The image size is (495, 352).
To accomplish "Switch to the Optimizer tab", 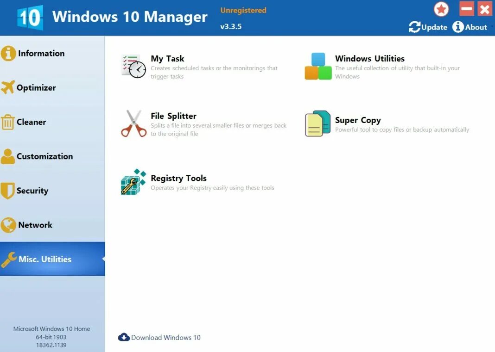I will coord(52,87).
